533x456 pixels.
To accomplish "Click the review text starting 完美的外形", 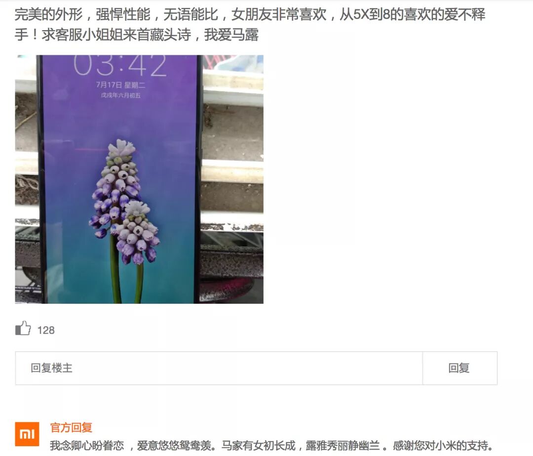I will [x=250, y=25].
